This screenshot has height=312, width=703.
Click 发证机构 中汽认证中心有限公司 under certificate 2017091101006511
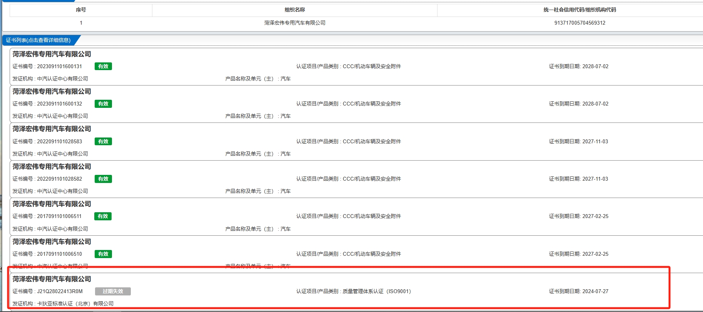[x=50, y=229]
